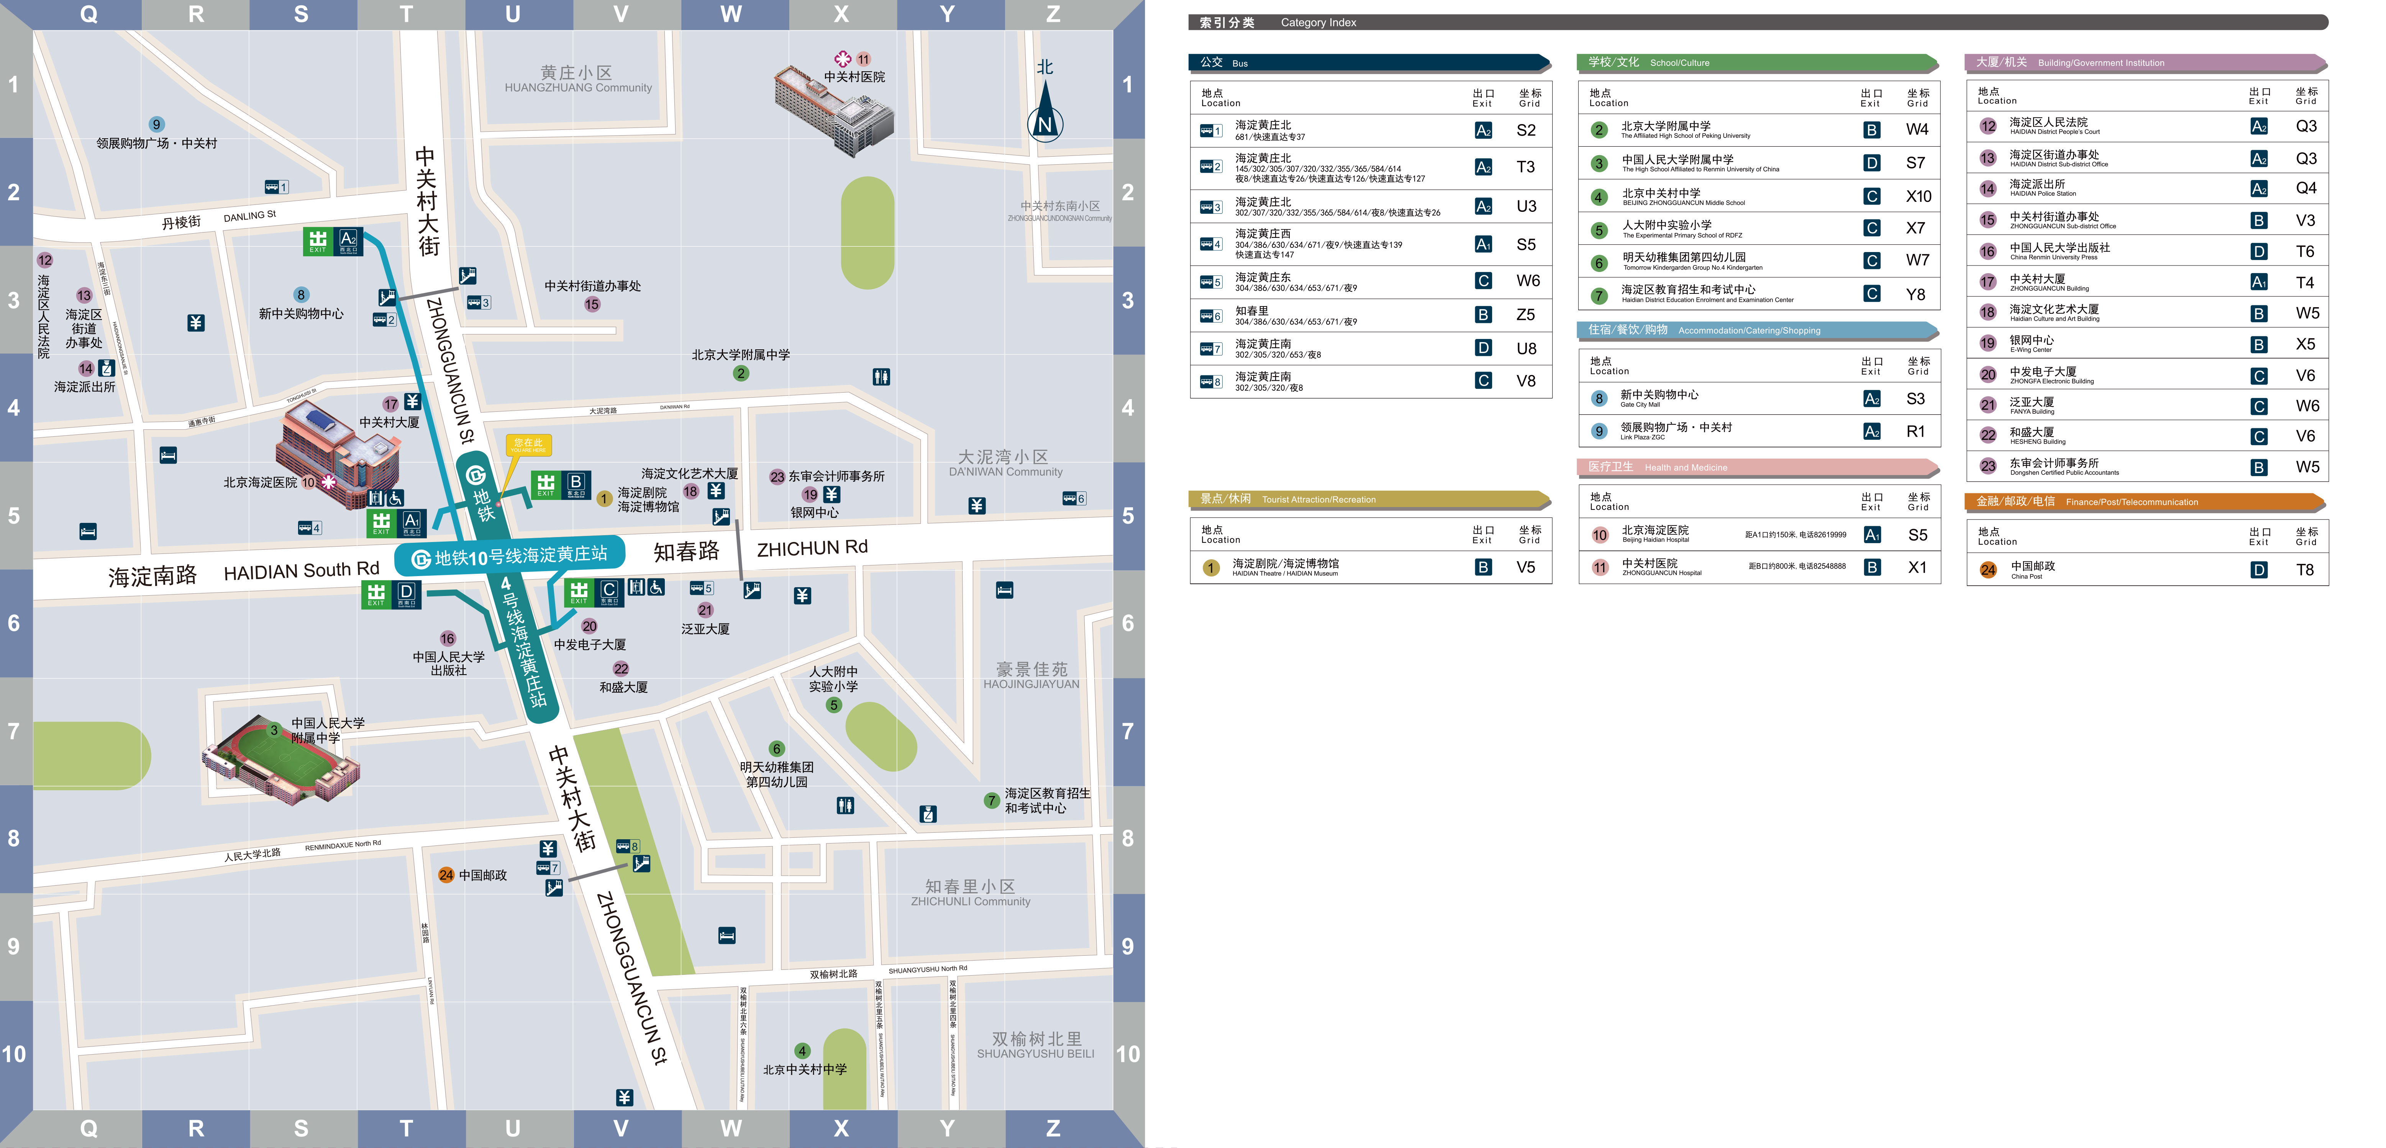Click the bank yen icon below Gate City Mall
The width and height of the screenshot is (2386, 1148).
[x=195, y=323]
